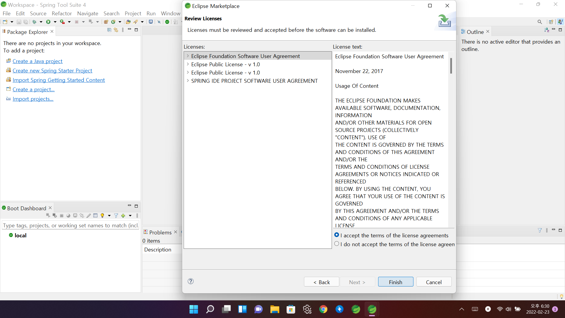The image size is (565, 318).
Task: Open the Run button dropdown arrow
Action: point(55,22)
